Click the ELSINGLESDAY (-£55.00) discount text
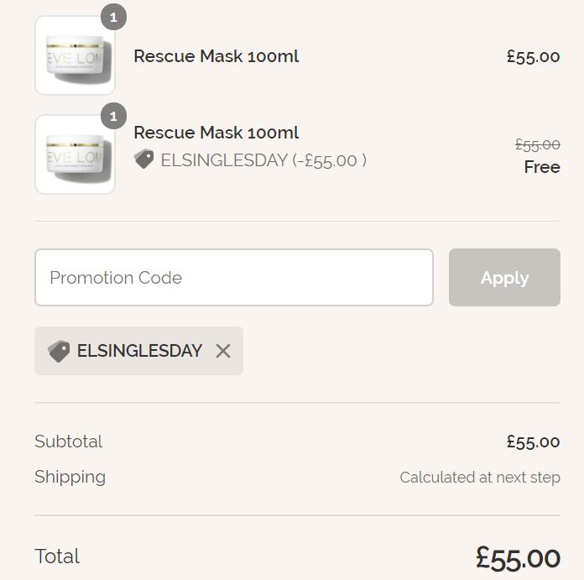Viewport: 584px width, 580px height. pos(263,160)
